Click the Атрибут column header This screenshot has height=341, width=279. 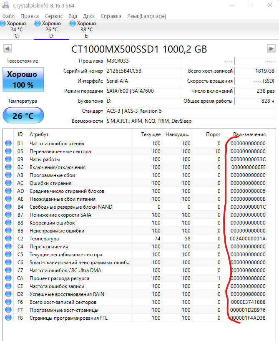click(80, 134)
